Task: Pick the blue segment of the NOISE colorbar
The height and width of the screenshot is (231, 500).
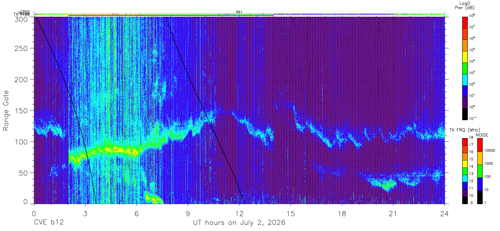Action: [480, 184]
